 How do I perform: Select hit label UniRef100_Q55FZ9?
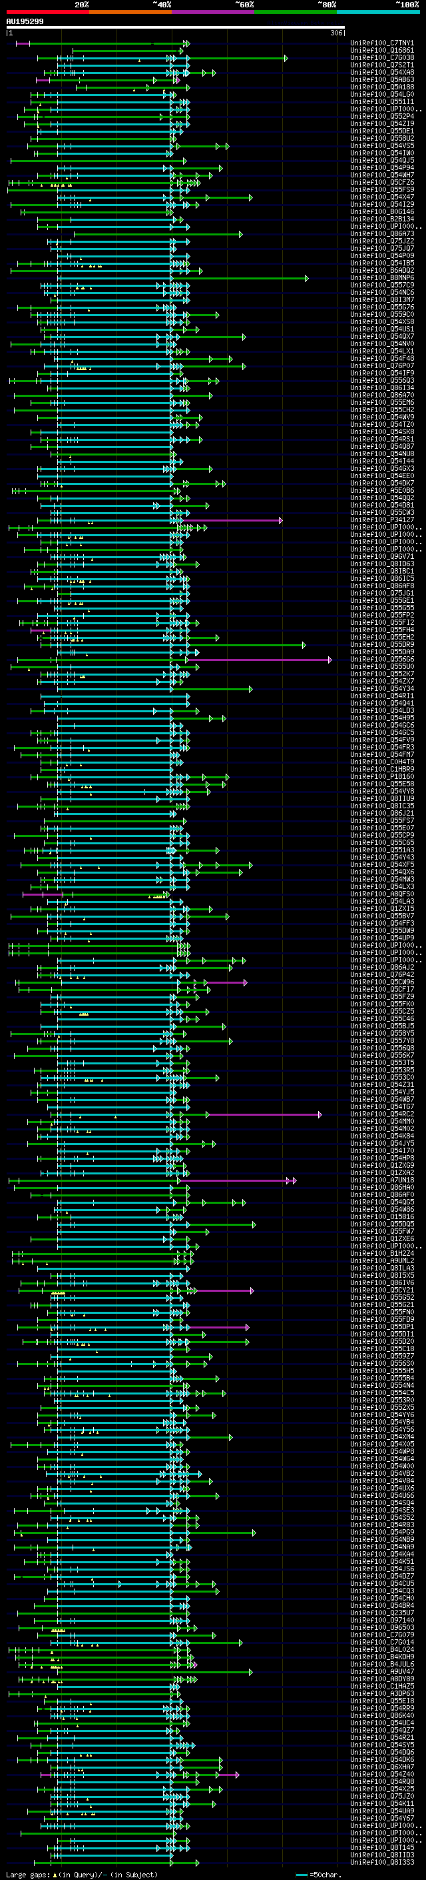(x=382, y=996)
